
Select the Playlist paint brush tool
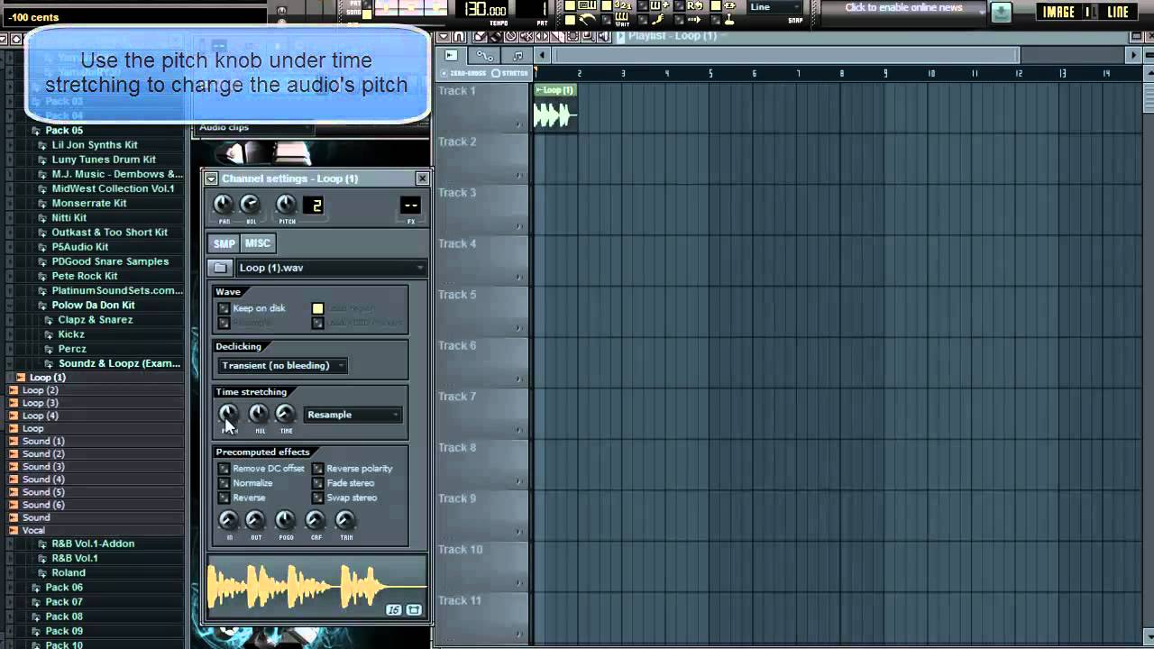[x=496, y=36]
